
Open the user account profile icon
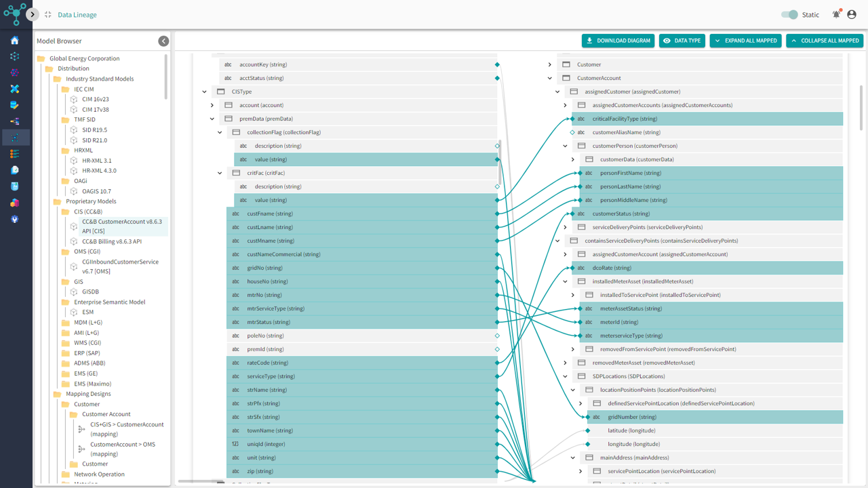852,14
